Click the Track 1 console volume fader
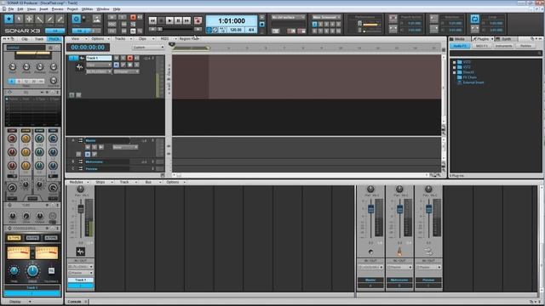 point(81,209)
